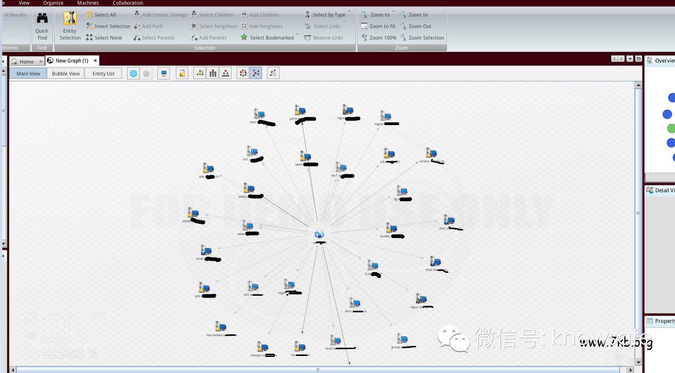Image resolution: width=675 pixels, height=373 pixels.
Task: Click Zoom to Fit
Action: click(x=378, y=26)
